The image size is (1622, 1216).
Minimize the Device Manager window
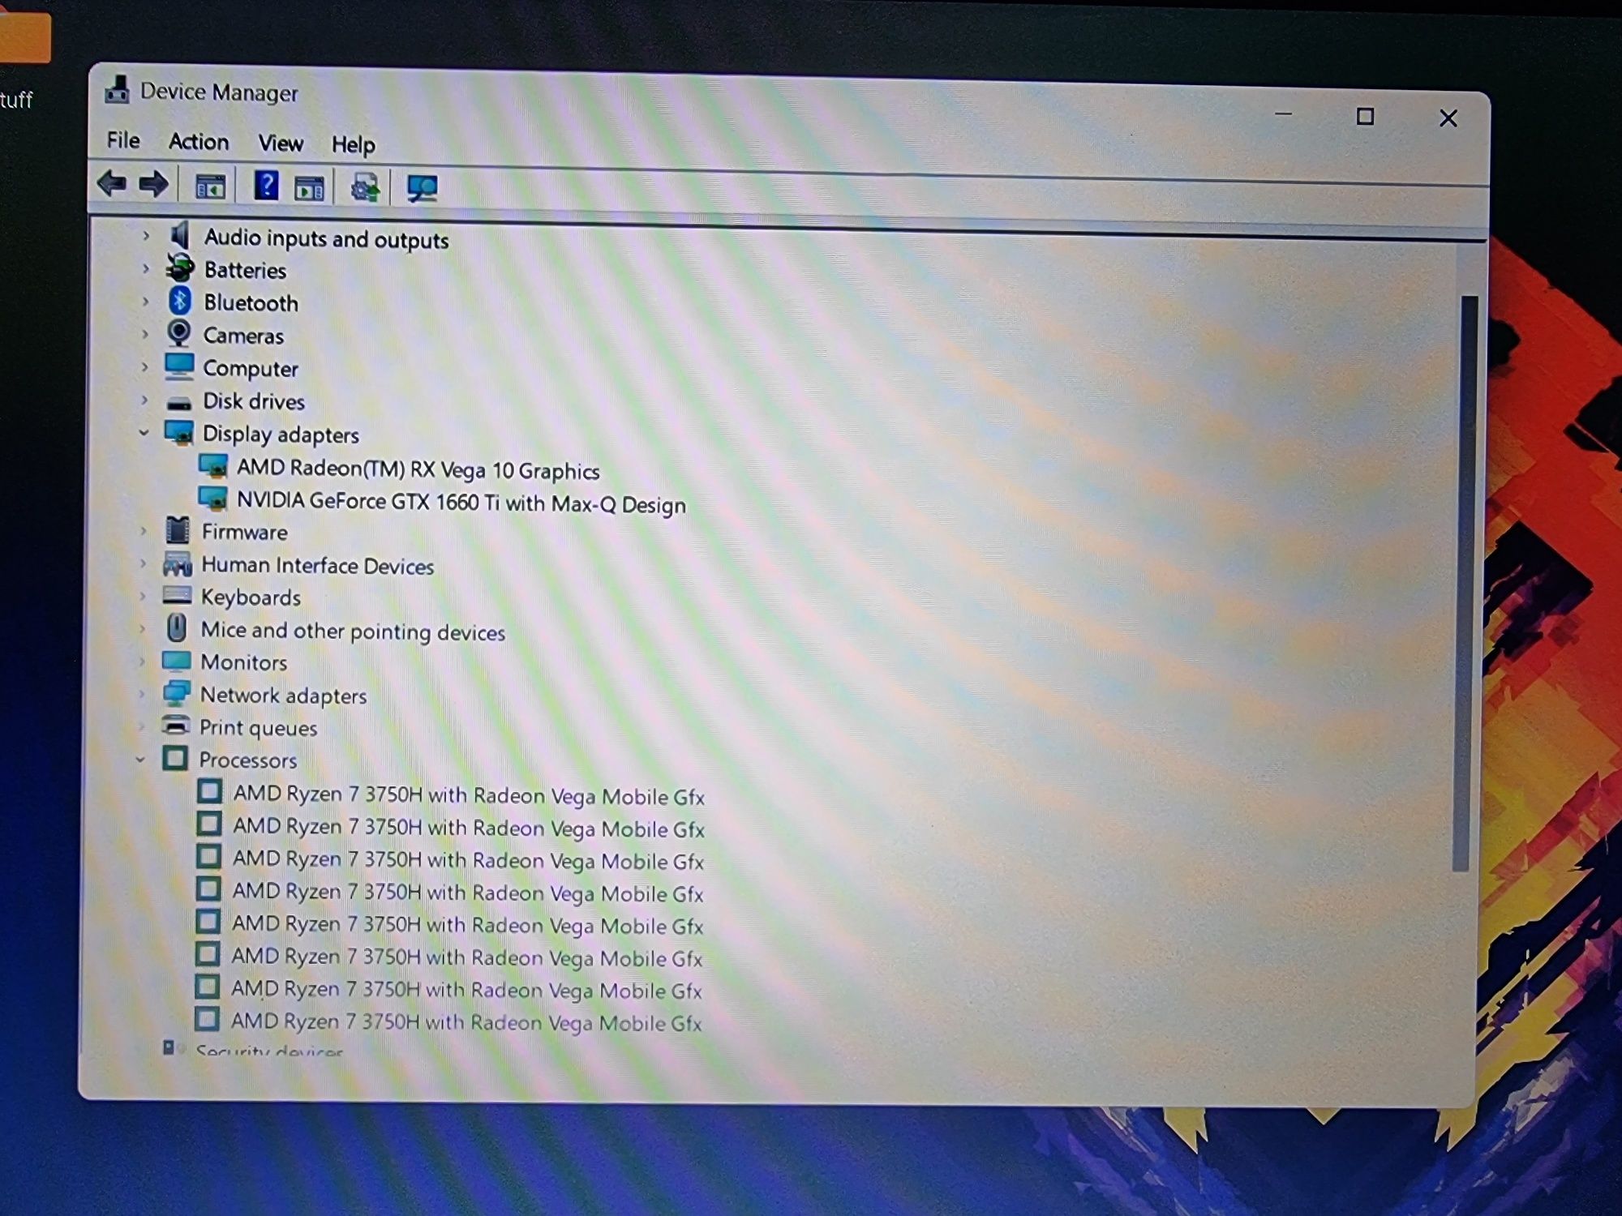1283,114
